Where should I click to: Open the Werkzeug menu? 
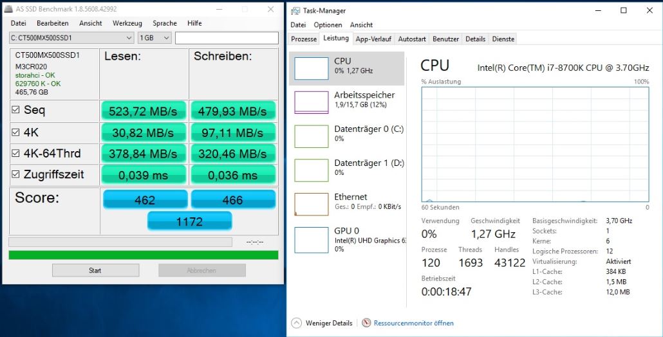point(127,23)
